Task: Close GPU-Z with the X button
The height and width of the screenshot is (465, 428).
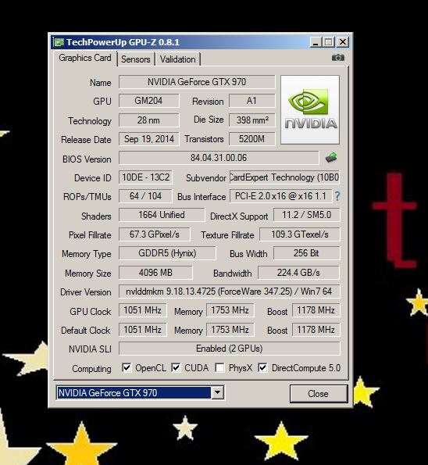Action: tap(343, 42)
